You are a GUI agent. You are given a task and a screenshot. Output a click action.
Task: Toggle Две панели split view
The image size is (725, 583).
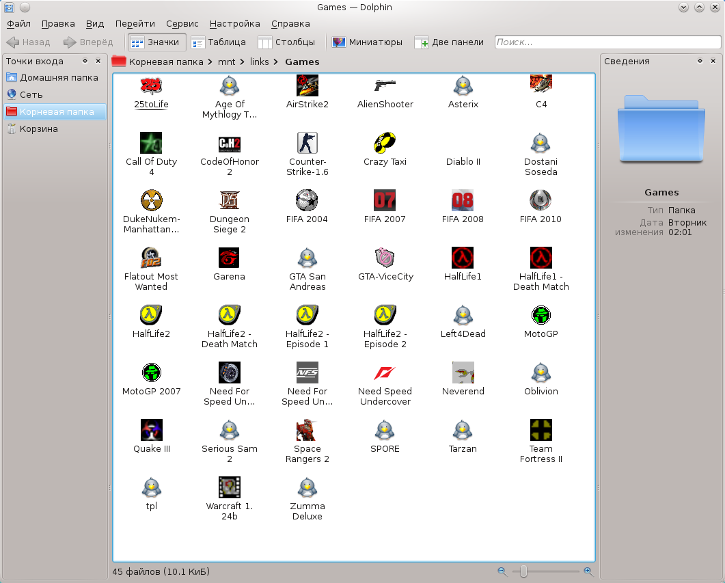450,42
